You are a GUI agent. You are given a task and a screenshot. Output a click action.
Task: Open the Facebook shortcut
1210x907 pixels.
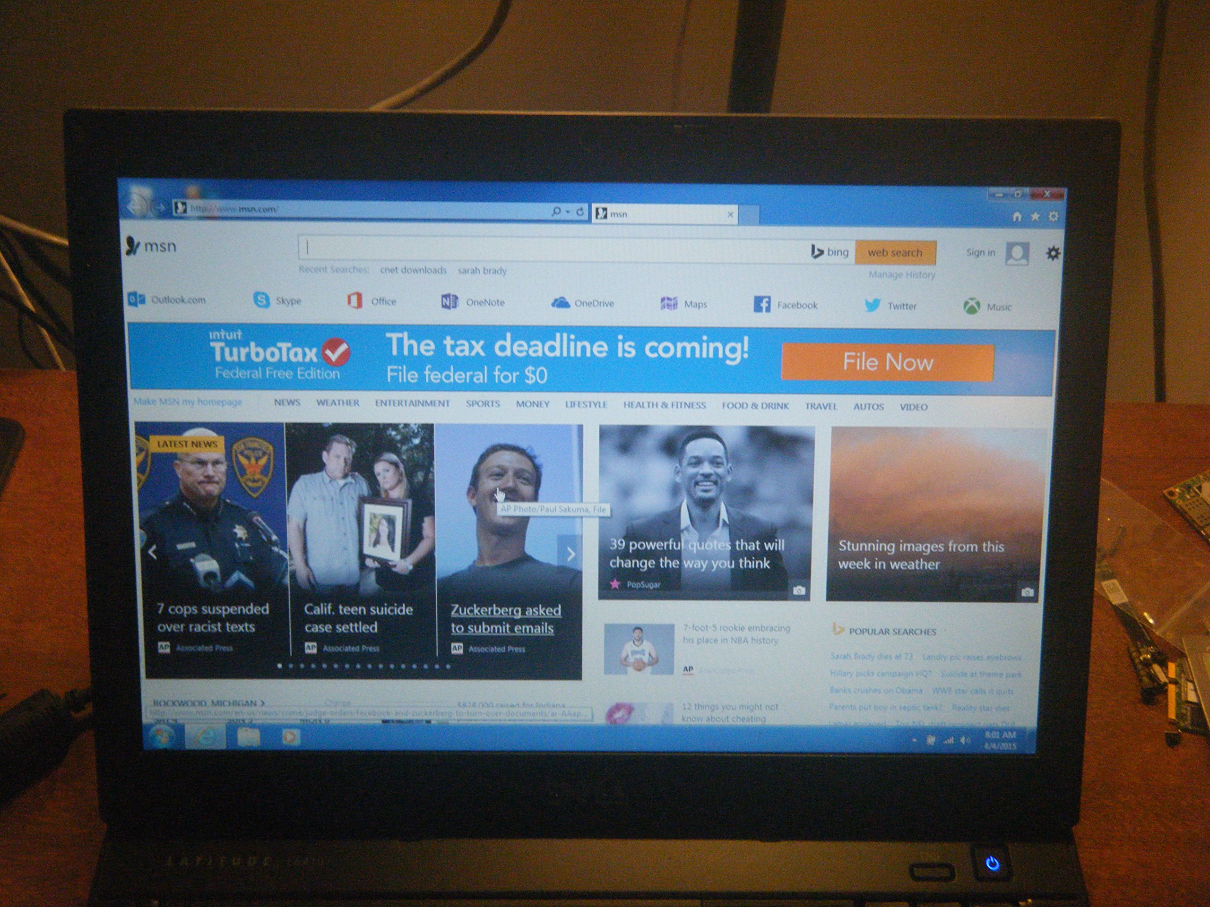786,305
